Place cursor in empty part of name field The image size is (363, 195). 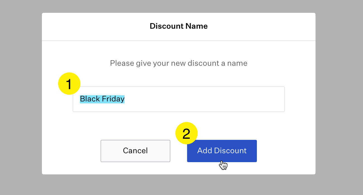(x=204, y=99)
